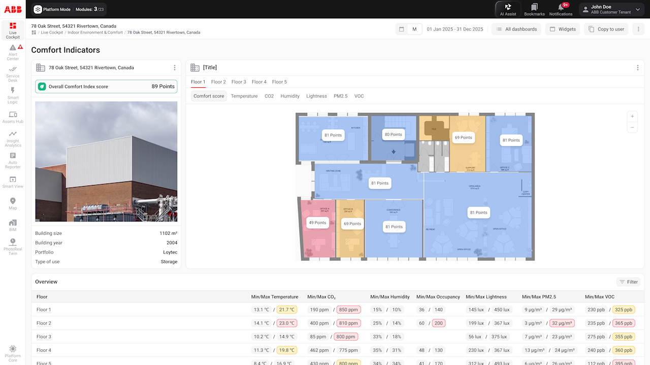Click Floor 2 max PM2.5 32 µg/m³
650x365 pixels.
coord(561,323)
